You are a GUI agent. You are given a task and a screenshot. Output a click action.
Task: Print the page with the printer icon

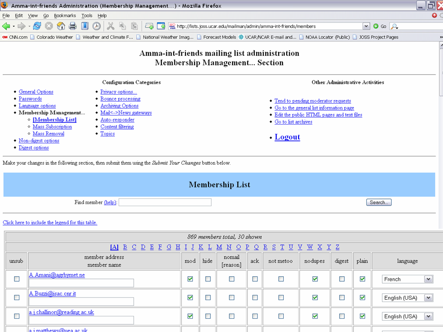click(x=72, y=26)
